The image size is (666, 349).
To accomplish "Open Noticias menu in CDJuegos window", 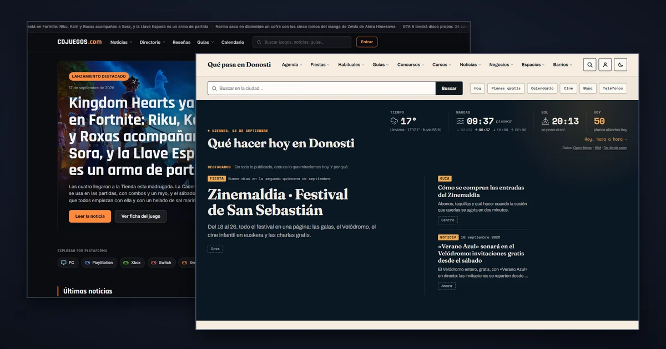I will coord(121,42).
